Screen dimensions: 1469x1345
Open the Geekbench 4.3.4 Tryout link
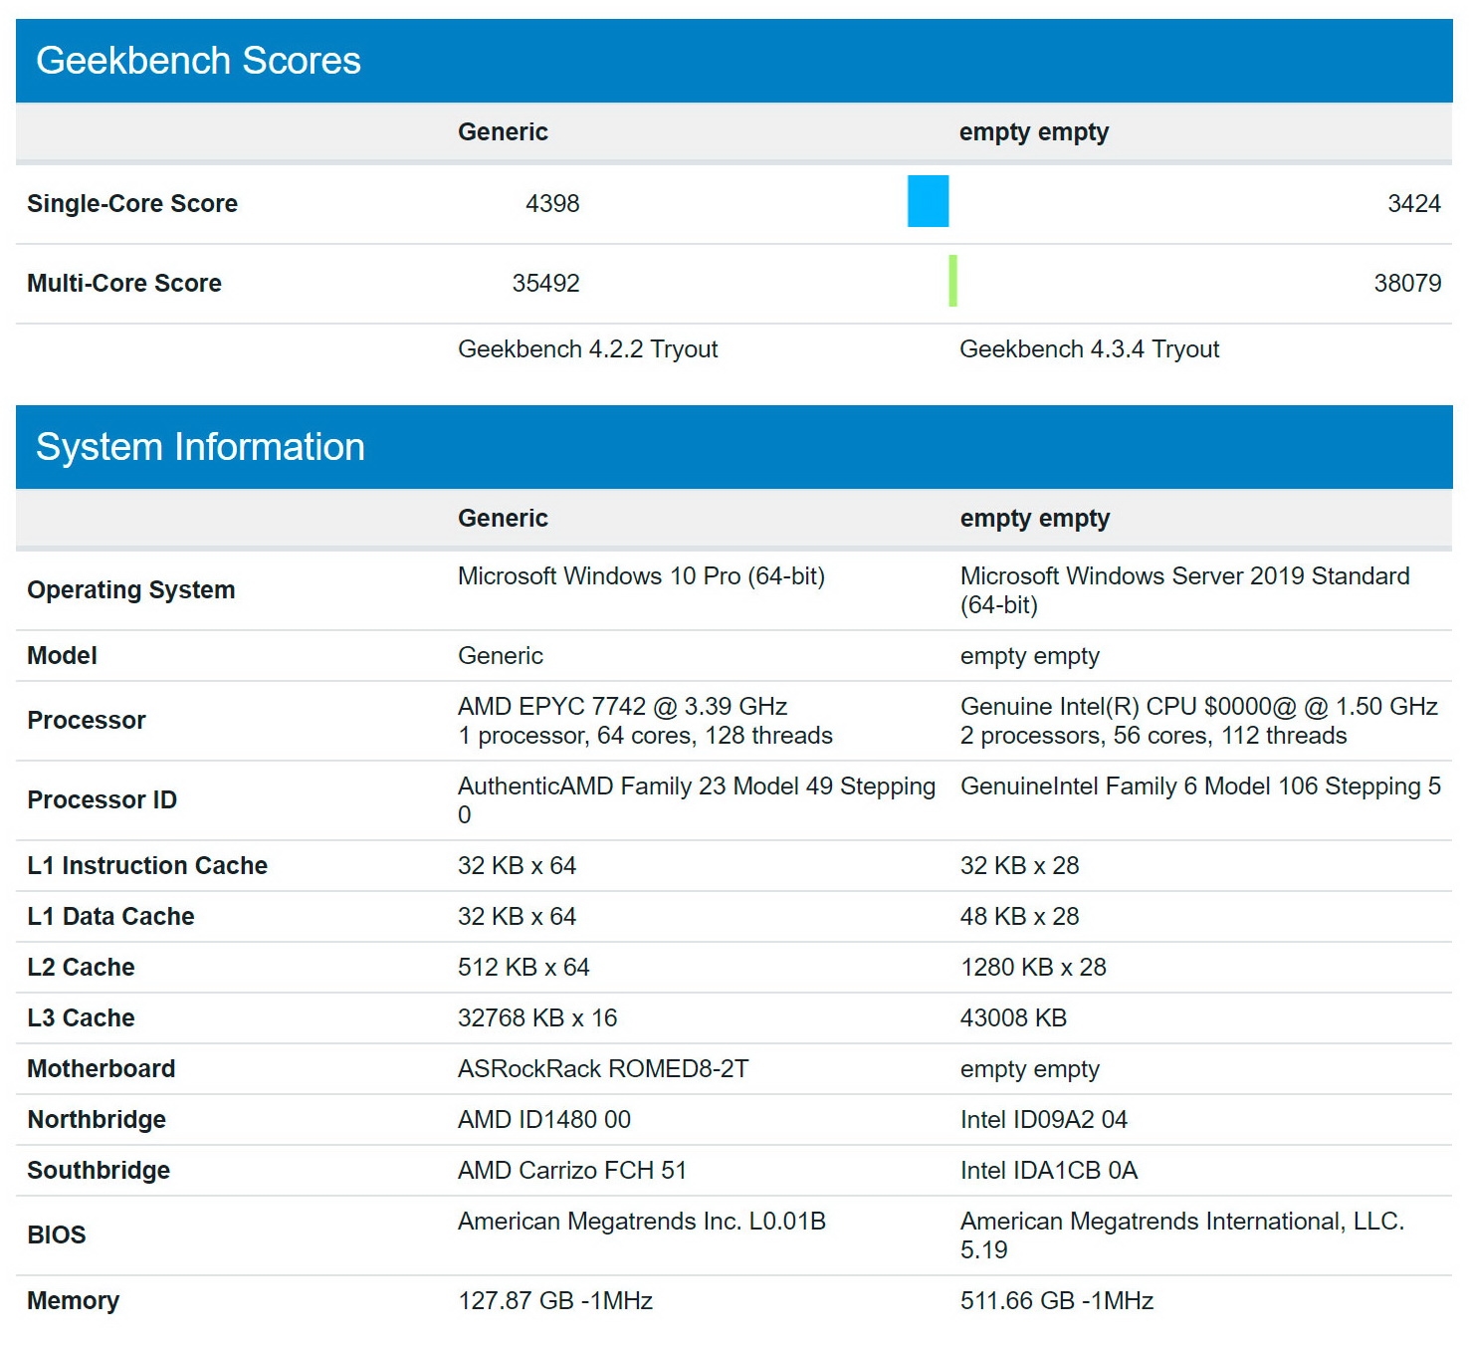click(x=1090, y=348)
